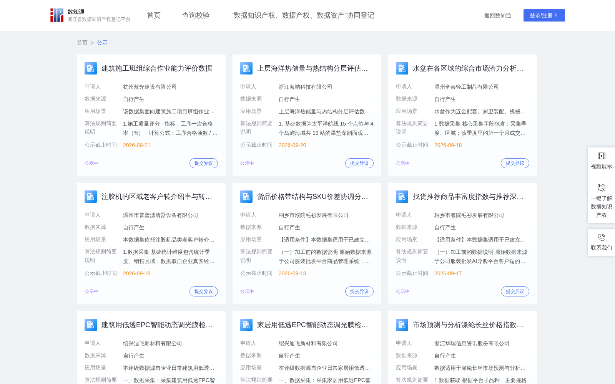Open the 数据知识产权协同登记 navigation item
The width and height of the screenshot is (615, 384).
click(303, 15)
